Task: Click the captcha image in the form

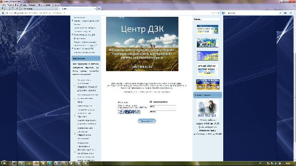Action: [129, 112]
